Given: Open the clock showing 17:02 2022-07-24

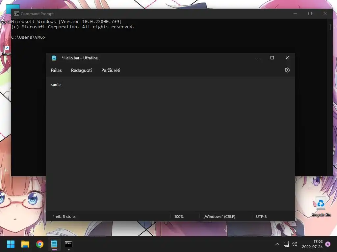Looking at the screenshot, I should 312,244.
